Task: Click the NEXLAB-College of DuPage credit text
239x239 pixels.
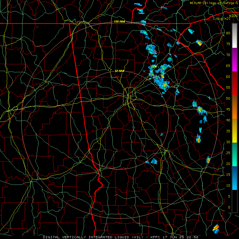Action: tap(214, 3)
